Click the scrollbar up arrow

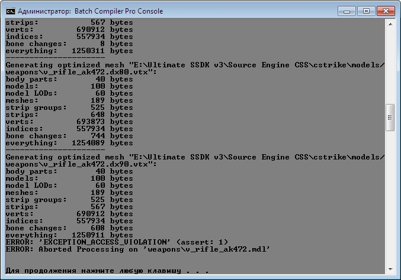pyautogui.click(x=390, y=24)
